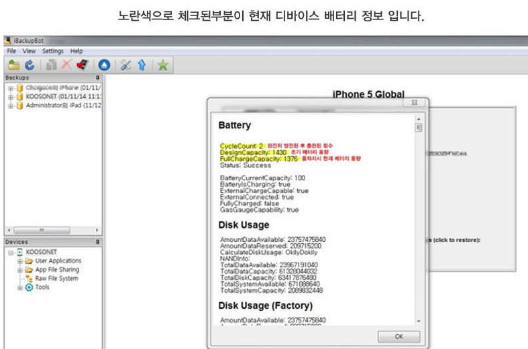Open the Help menu

(x=76, y=51)
